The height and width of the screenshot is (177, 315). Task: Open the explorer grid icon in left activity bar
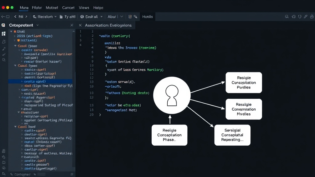pyautogui.click(x=4, y=34)
